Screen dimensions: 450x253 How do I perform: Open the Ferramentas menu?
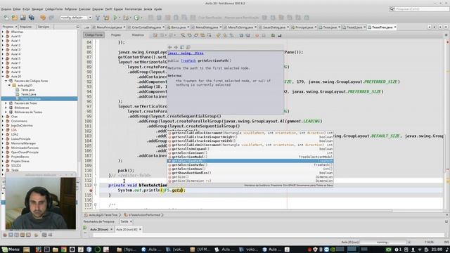click(133, 9)
